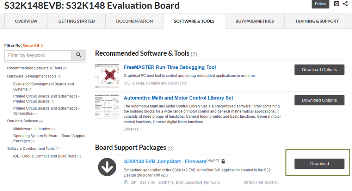
Task: Open the FreeMASTER Run-Time Debugging Tool link
Action: pyautogui.click(x=169, y=67)
